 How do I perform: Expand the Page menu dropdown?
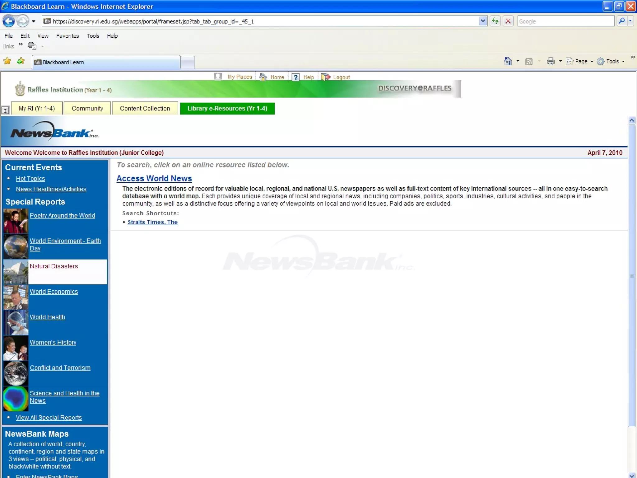pyautogui.click(x=592, y=62)
